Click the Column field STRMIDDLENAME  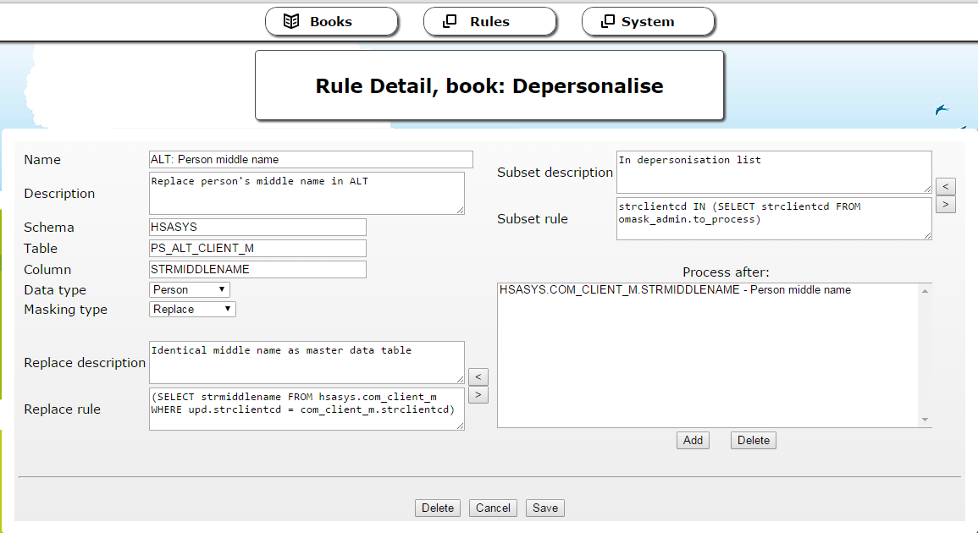click(x=257, y=270)
